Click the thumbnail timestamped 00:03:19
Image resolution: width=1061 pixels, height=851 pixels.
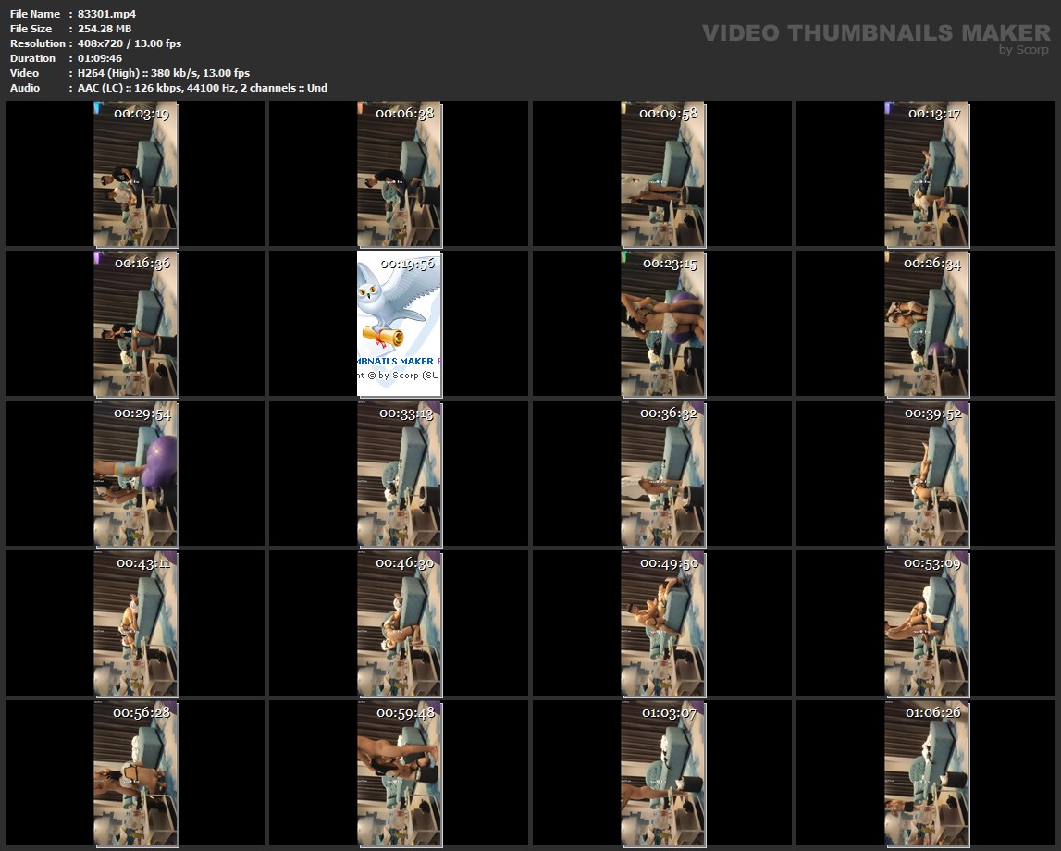[136, 174]
